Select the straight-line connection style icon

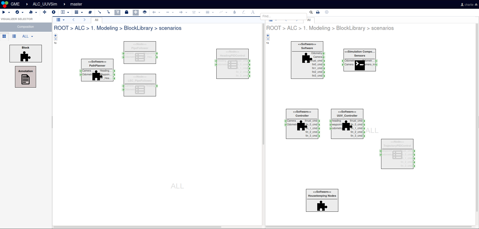click(99, 12)
